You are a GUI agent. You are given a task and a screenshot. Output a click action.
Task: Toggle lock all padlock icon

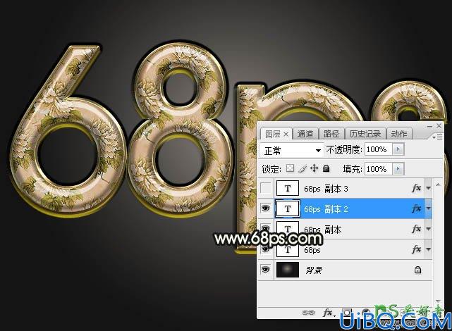pyautogui.click(x=326, y=168)
